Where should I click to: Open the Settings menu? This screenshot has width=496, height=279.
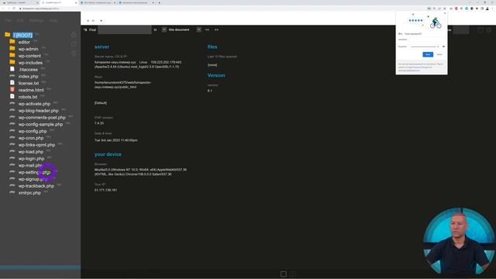pos(36,21)
